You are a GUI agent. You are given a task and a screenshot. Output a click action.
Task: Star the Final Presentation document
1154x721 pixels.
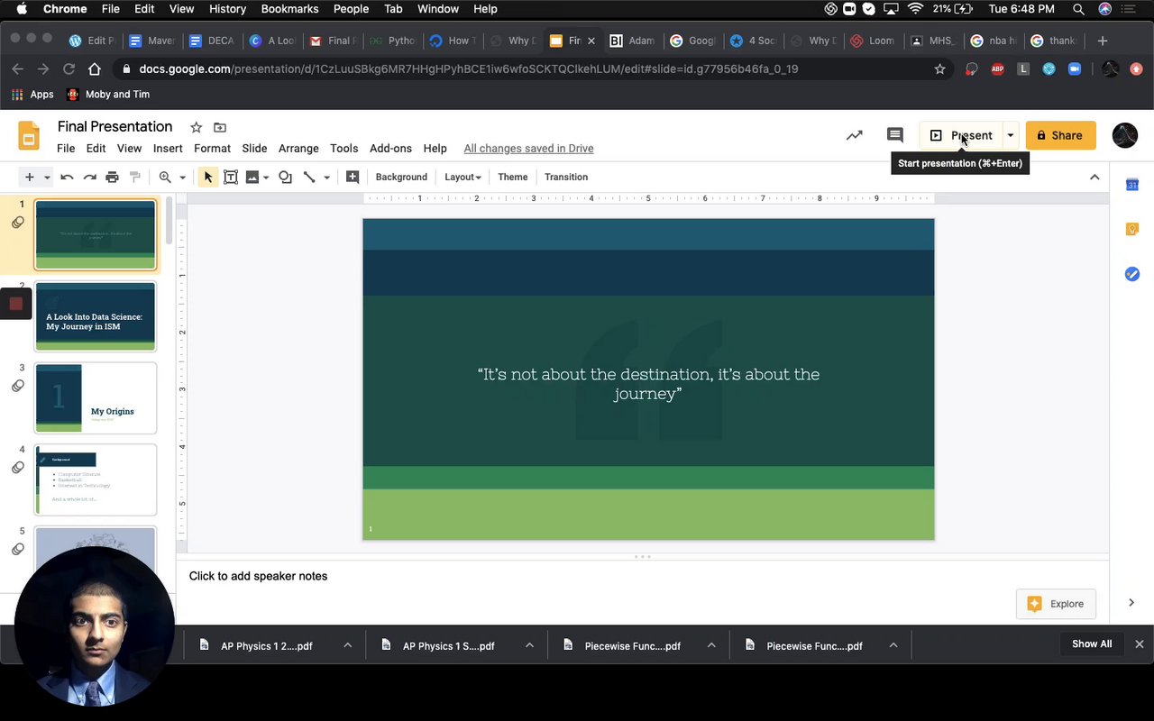click(196, 127)
